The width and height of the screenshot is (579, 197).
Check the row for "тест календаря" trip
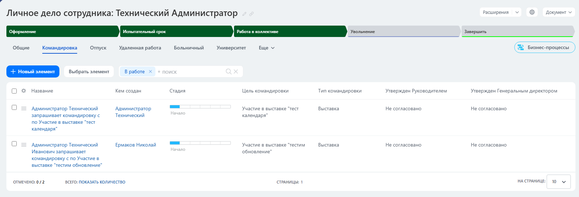click(x=14, y=107)
